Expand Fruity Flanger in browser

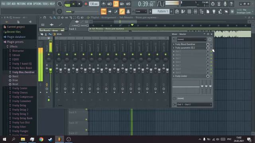click(x=20, y=131)
